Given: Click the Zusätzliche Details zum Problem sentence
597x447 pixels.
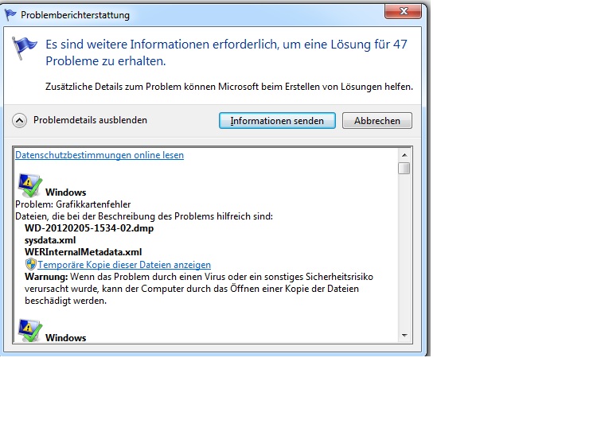Looking at the screenshot, I should click(x=228, y=87).
